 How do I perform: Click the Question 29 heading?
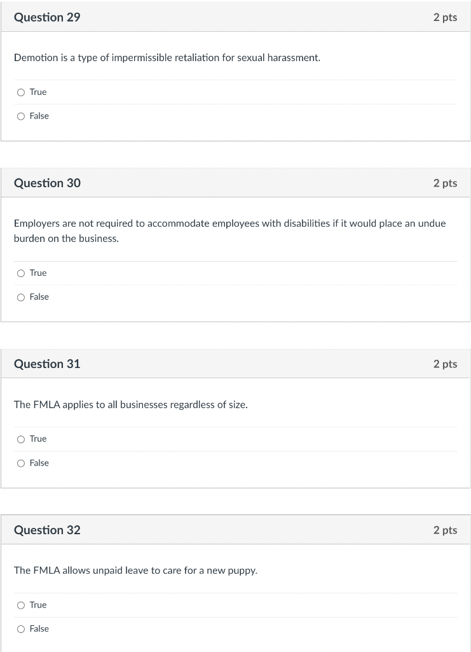click(x=47, y=17)
